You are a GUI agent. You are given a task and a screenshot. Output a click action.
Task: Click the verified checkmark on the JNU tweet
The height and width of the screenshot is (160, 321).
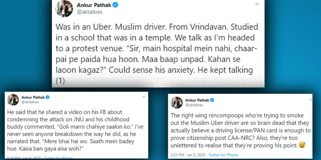(x=48, y=97)
